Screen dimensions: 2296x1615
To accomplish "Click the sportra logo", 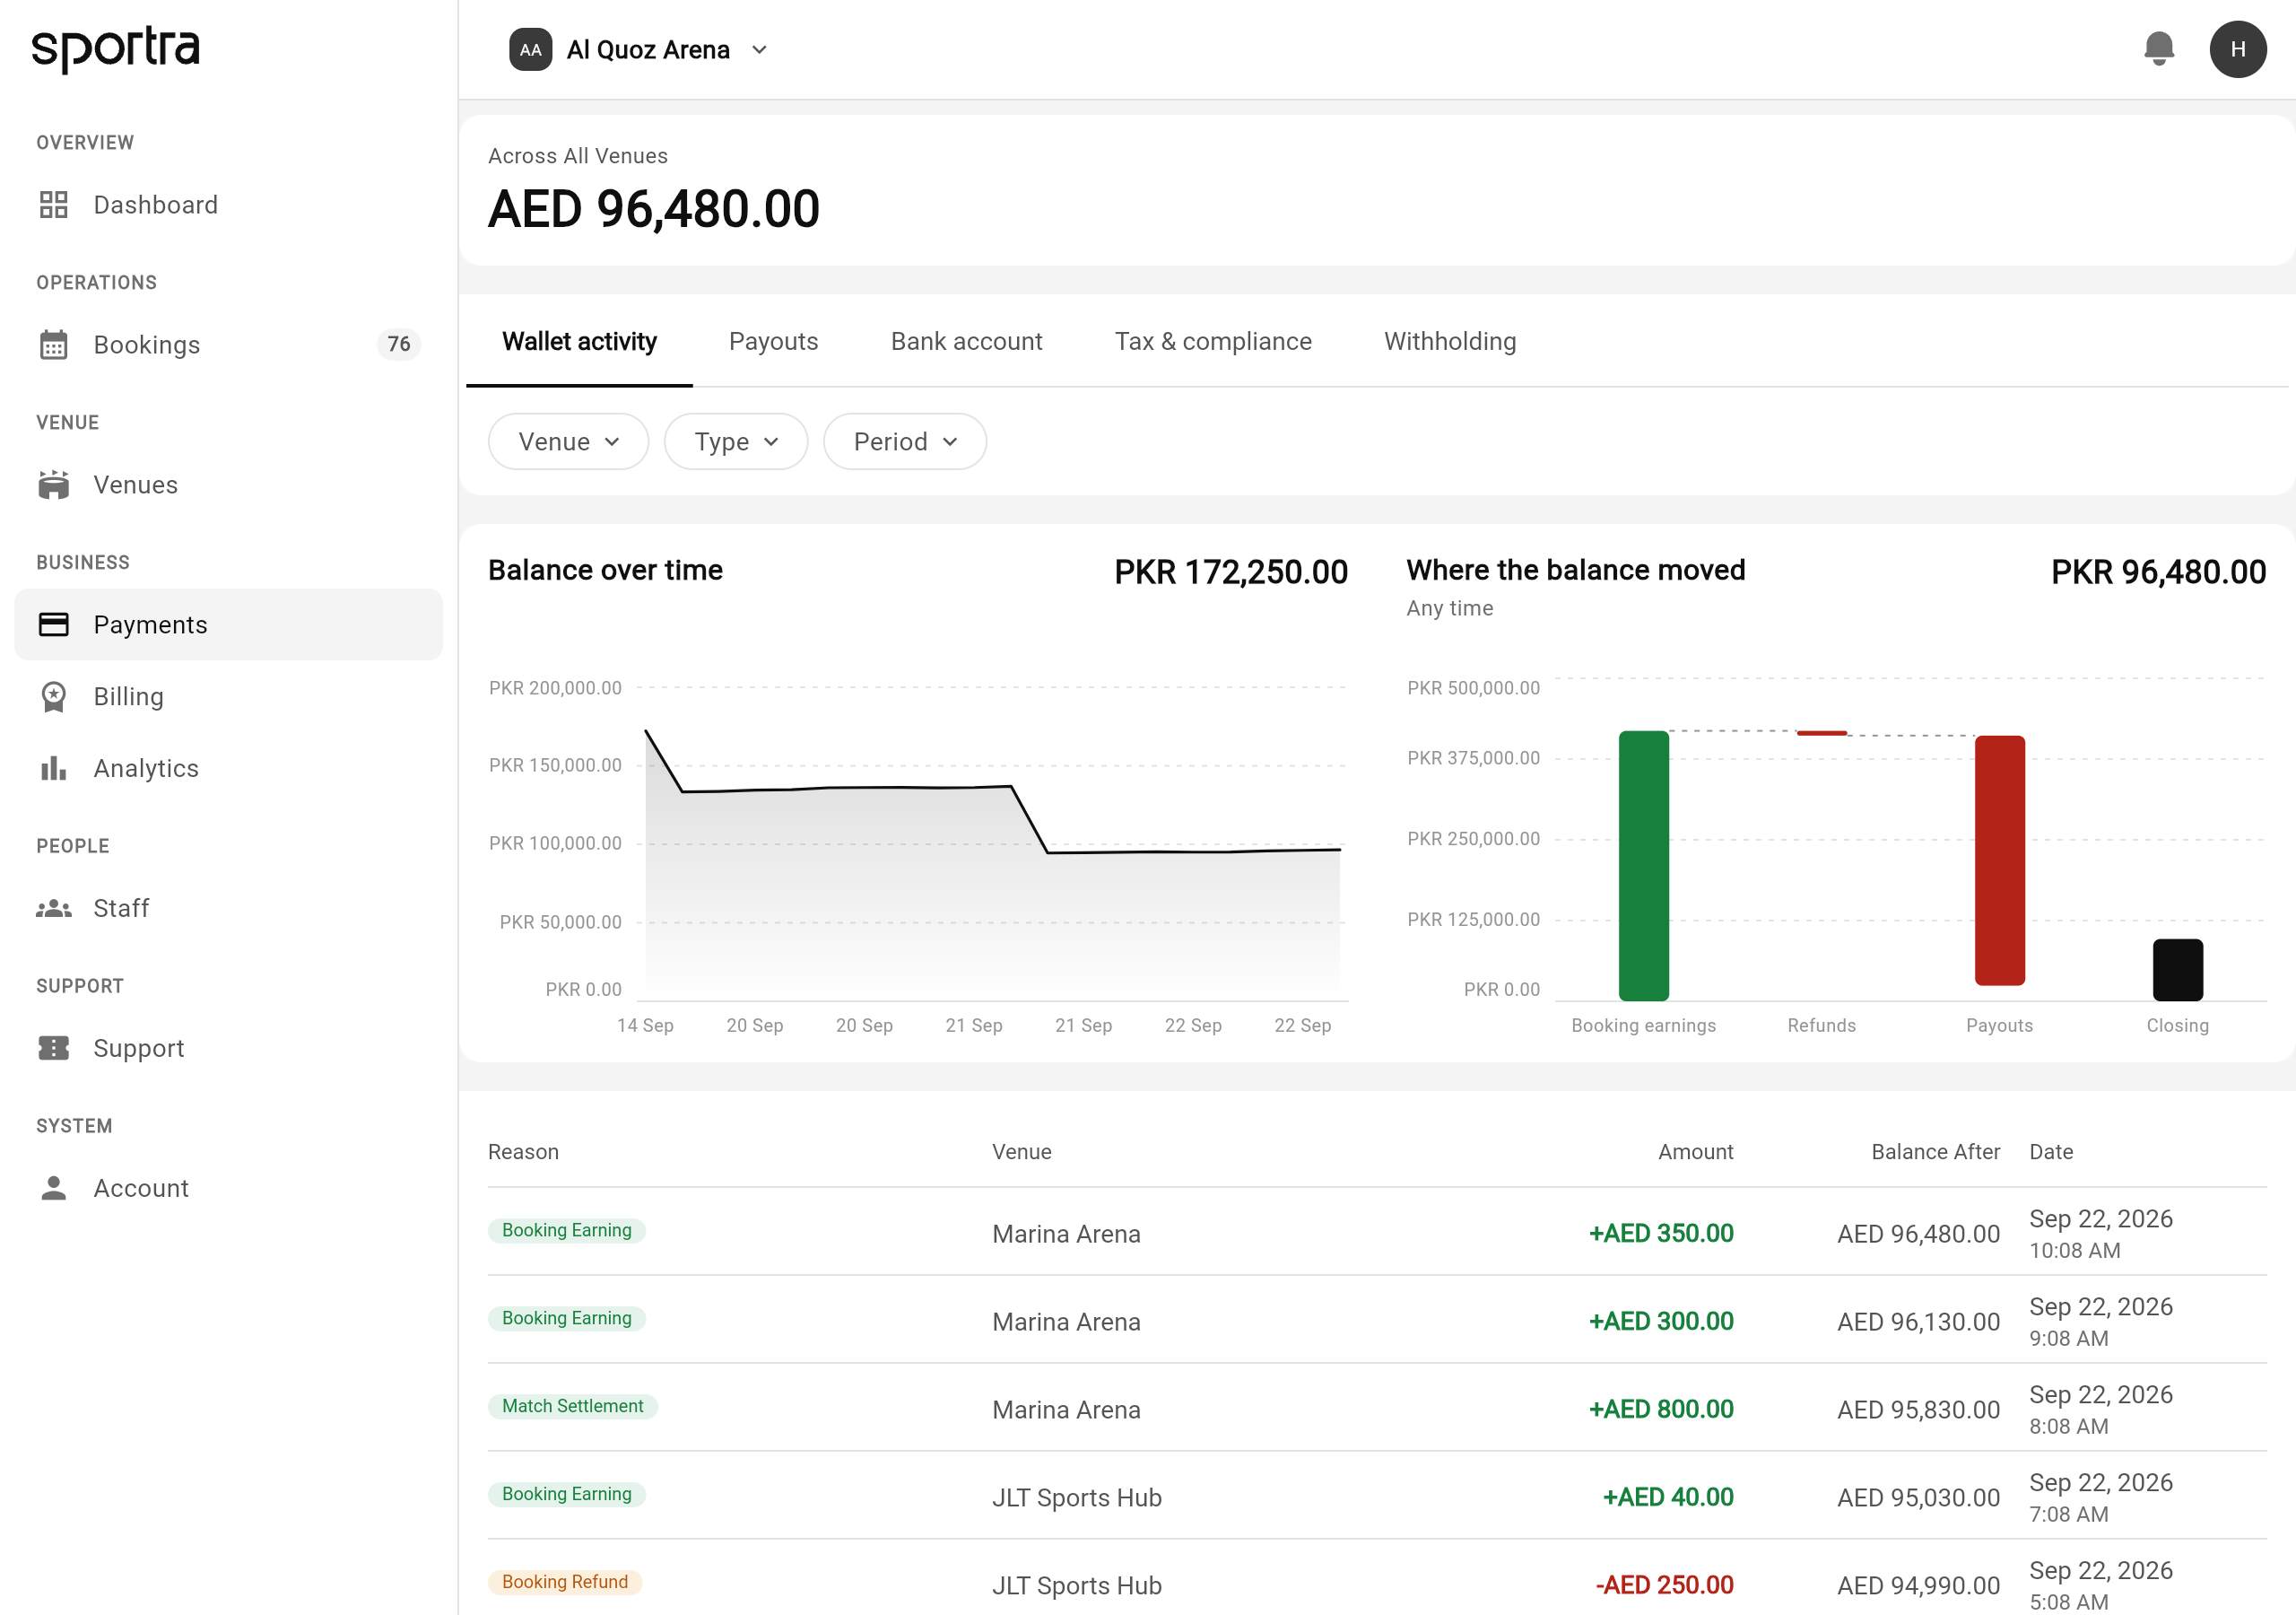I will tap(116, 49).
